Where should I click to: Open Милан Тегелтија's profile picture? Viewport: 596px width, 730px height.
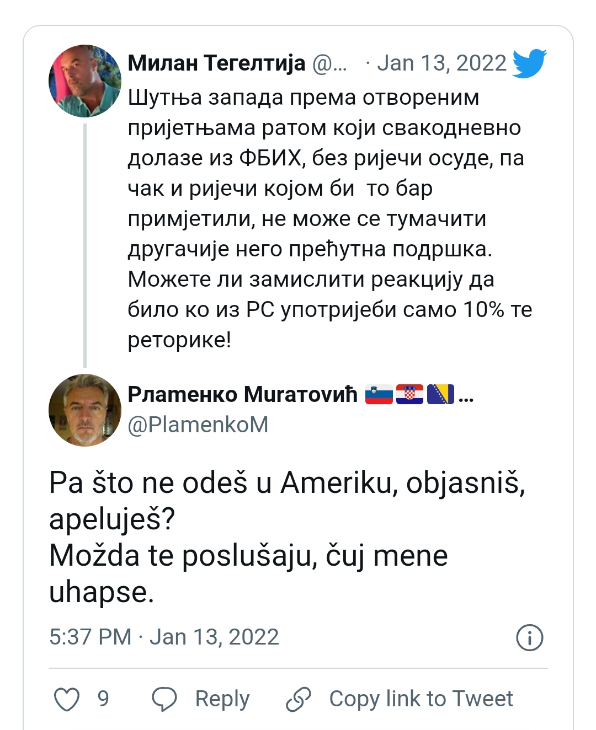click(x=85, y=81)
